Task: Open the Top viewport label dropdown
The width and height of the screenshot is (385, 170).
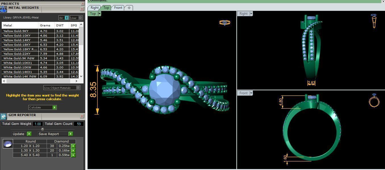Action: coord(99,14)
